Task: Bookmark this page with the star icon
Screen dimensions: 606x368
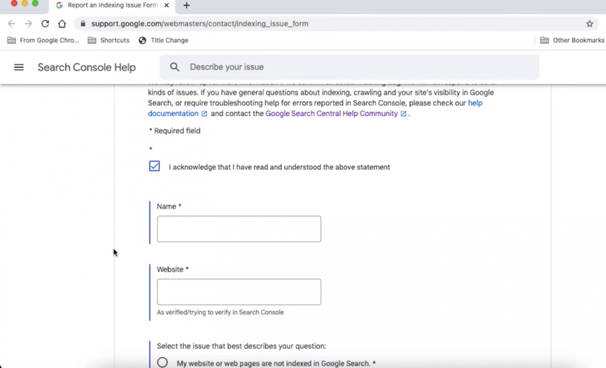Action: click(589, 24)
